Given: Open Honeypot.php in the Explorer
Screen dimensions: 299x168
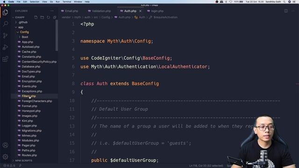Looking at the screenshot, I should 31,111.
